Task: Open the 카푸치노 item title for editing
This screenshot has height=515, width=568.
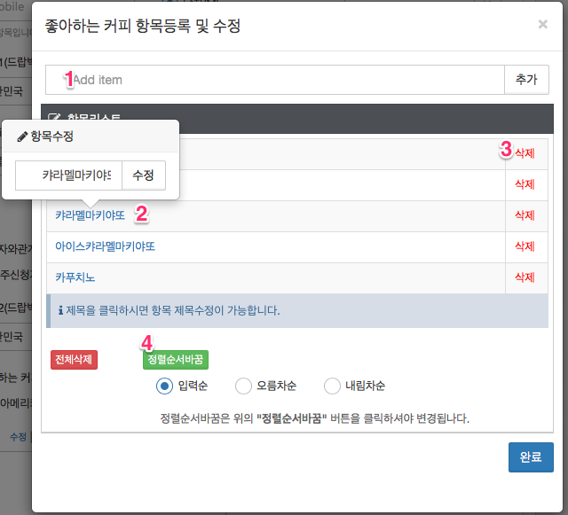Action: pyautogui.click(x=75, y=278)
